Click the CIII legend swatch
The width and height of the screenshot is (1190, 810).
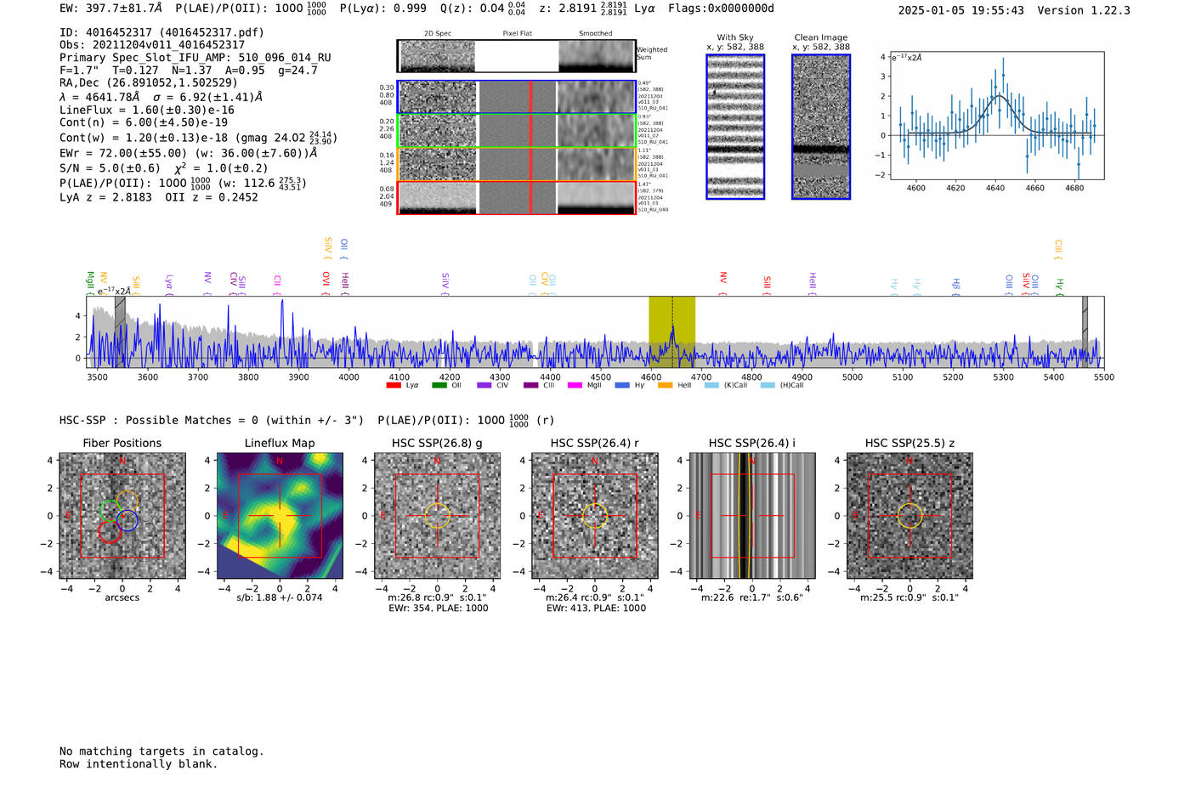click(531, 386)
